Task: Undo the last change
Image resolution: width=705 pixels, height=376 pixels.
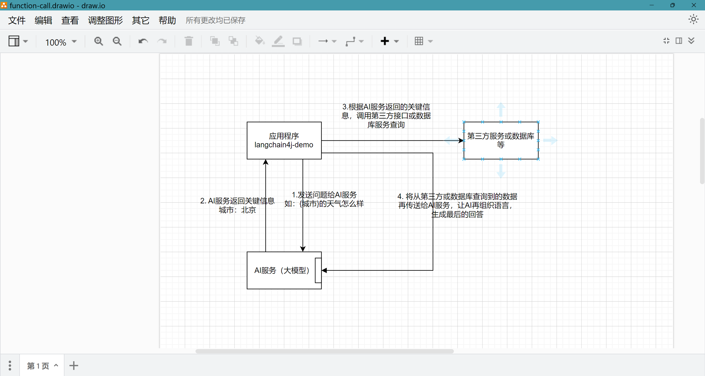Action: [143, 41]
